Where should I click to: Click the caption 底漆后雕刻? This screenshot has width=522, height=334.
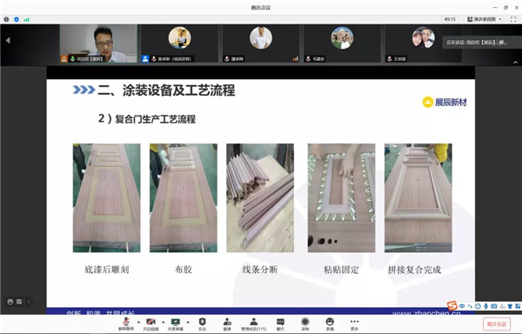[x=106, y=270]
